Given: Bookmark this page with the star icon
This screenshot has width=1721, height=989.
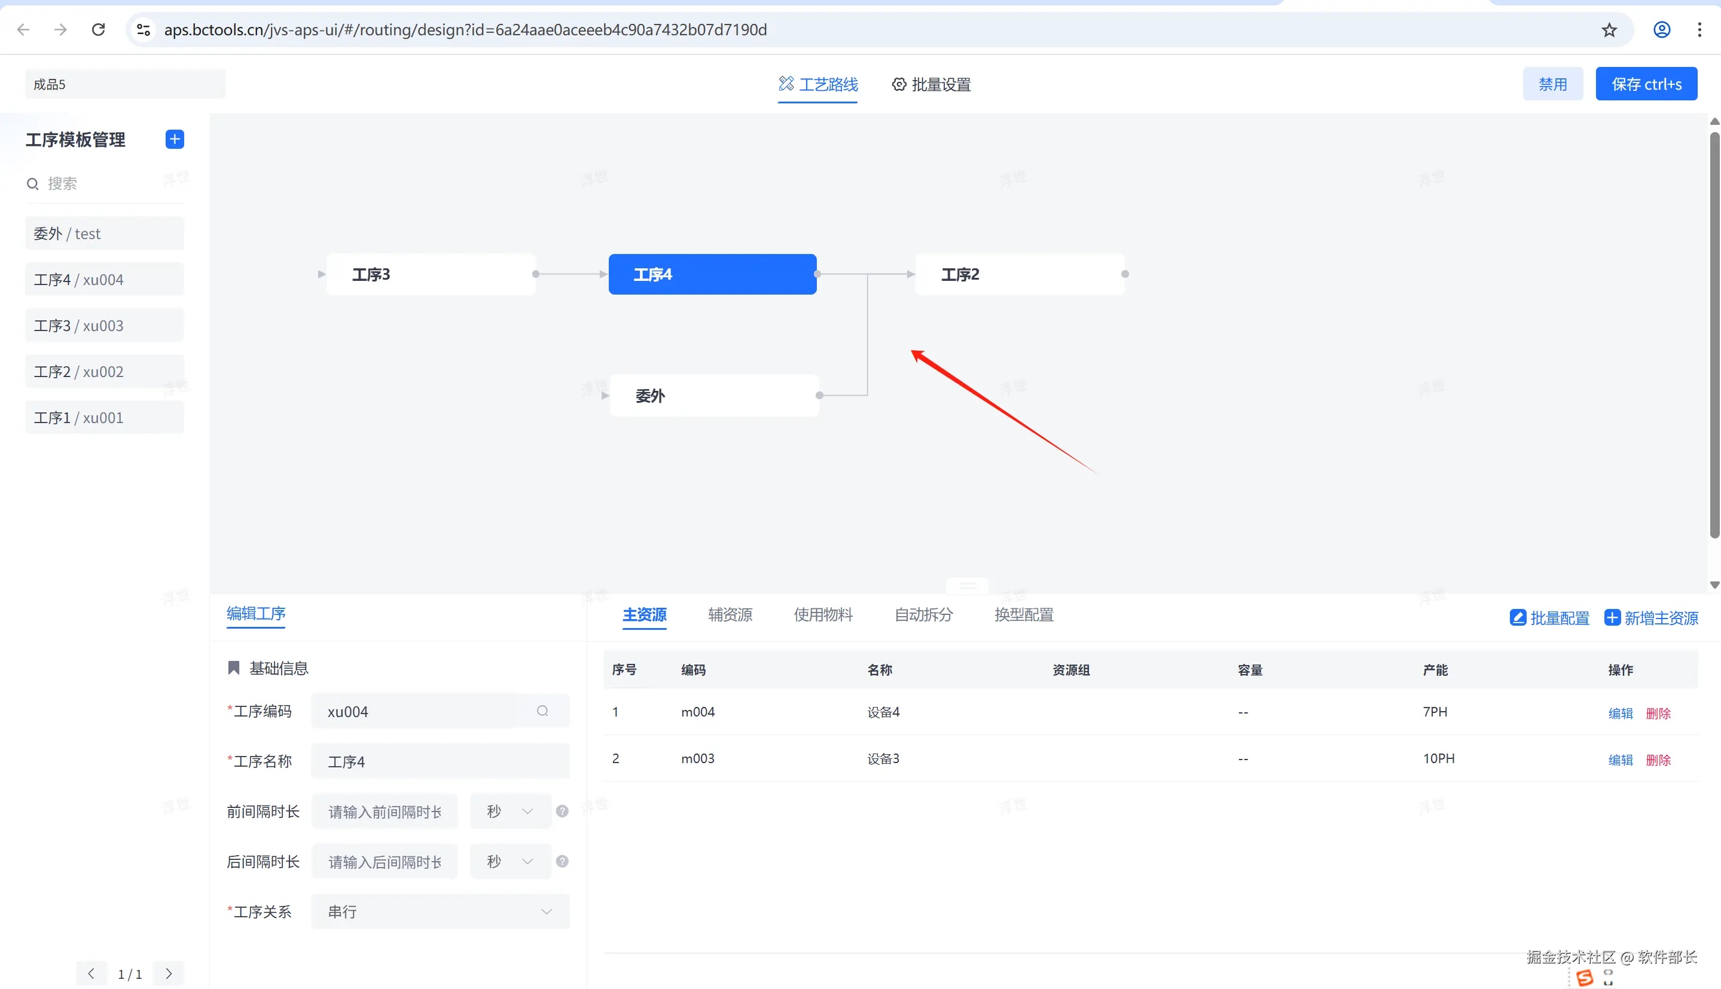Looking at the screenshot, I should pyautogui.click(x=1609, y=30).
